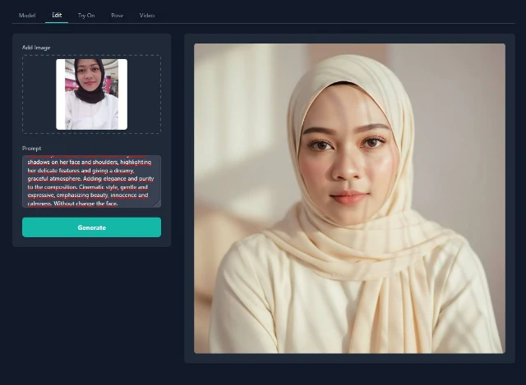Click empty dropzone area right of thumbnail
This screenshot has height=385, width=526.
tap(144, 94)
